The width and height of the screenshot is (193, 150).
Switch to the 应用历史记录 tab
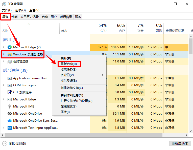[x=30, y=17]
